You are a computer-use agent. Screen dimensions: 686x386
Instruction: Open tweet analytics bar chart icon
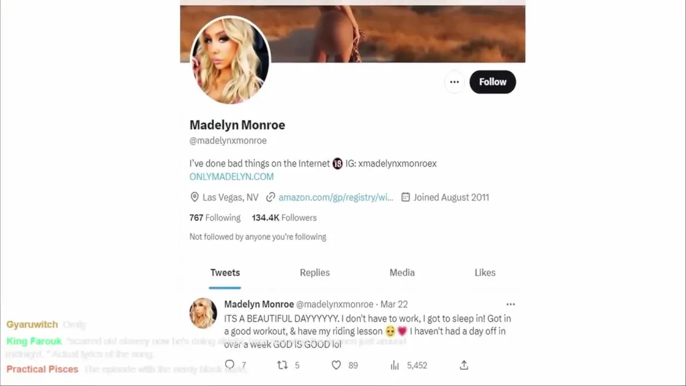395,365
